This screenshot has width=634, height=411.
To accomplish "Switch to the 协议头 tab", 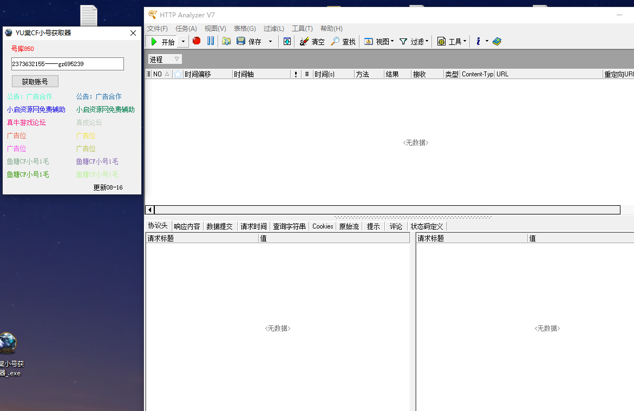I will click(158, 226).
